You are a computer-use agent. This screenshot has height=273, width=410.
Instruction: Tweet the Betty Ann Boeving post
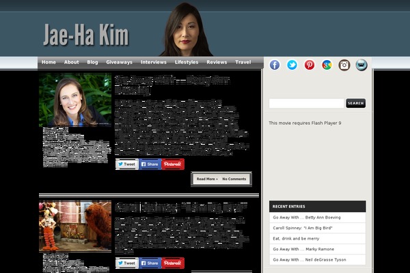point(127,164)
